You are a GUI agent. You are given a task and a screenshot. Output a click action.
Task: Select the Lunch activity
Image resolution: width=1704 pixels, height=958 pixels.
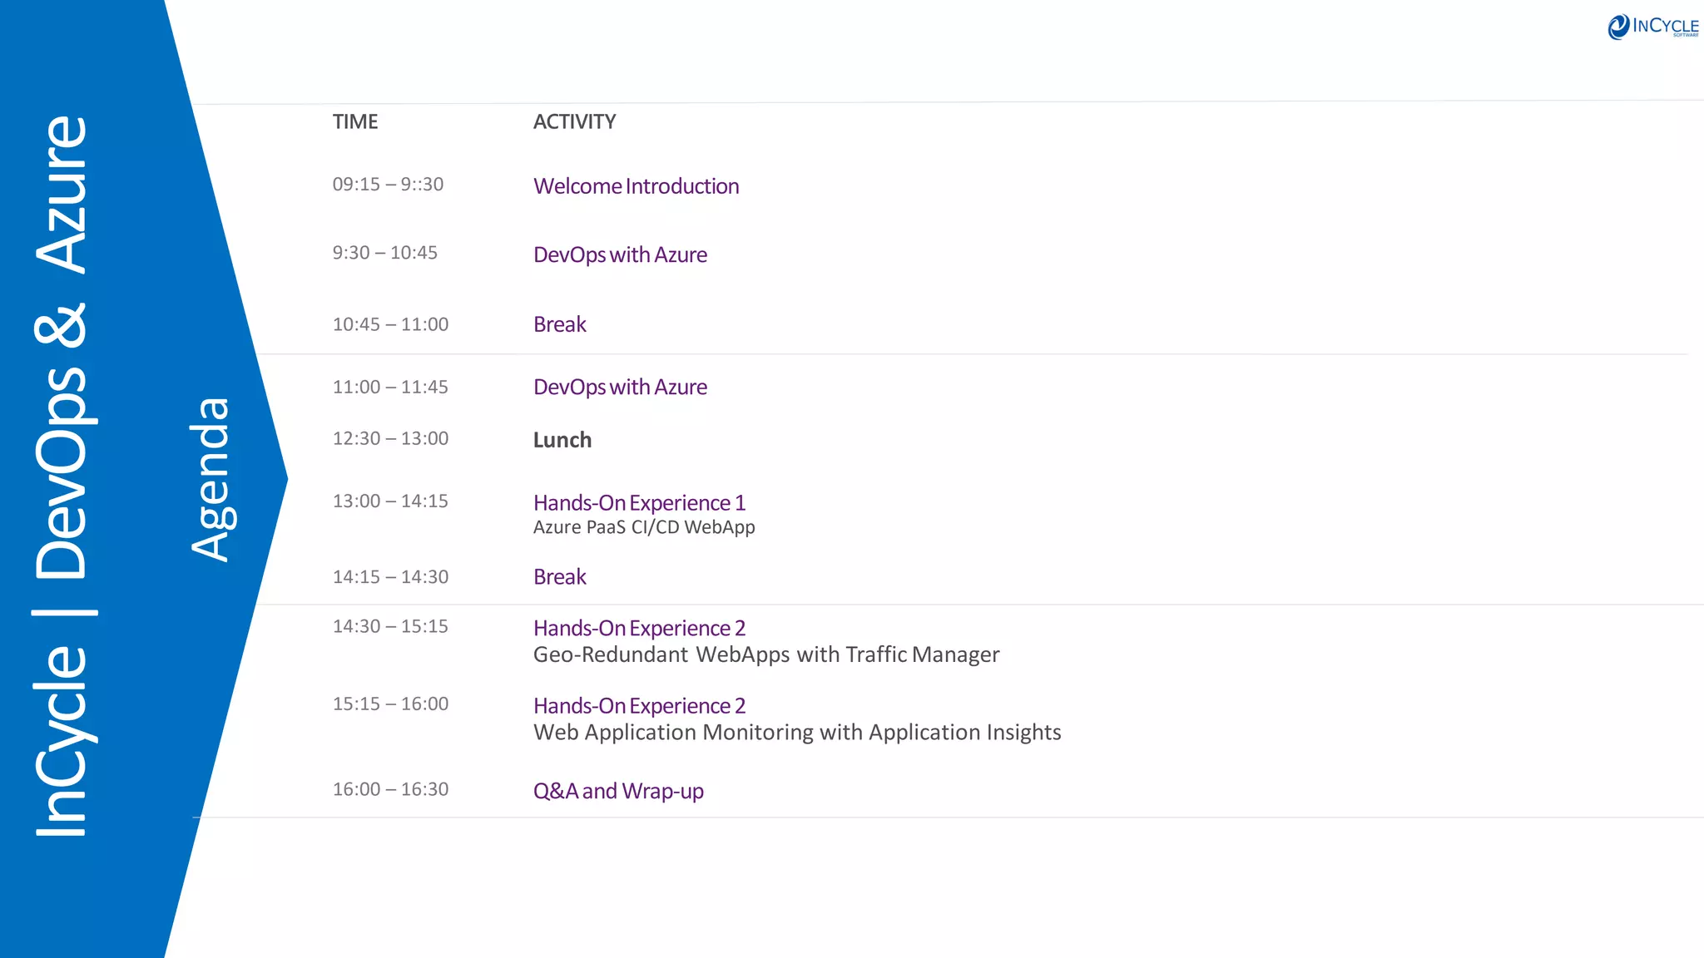point(562,440)
